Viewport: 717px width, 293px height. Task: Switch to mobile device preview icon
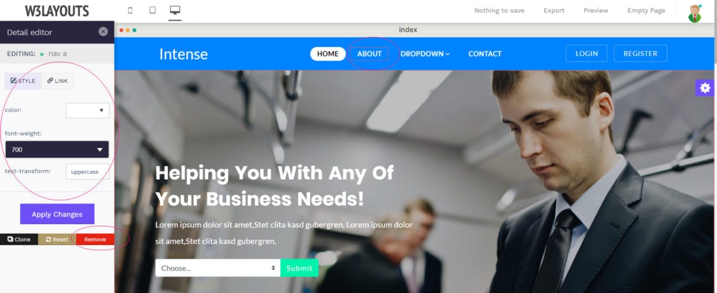point(130,10)
